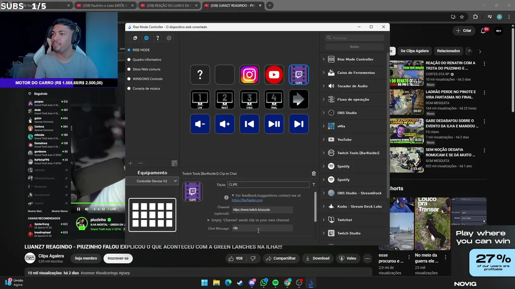Click the blue Rise Mode logo toolbar icon
The height and width of the screenshot is (289, 515).
tap(146, 38)
